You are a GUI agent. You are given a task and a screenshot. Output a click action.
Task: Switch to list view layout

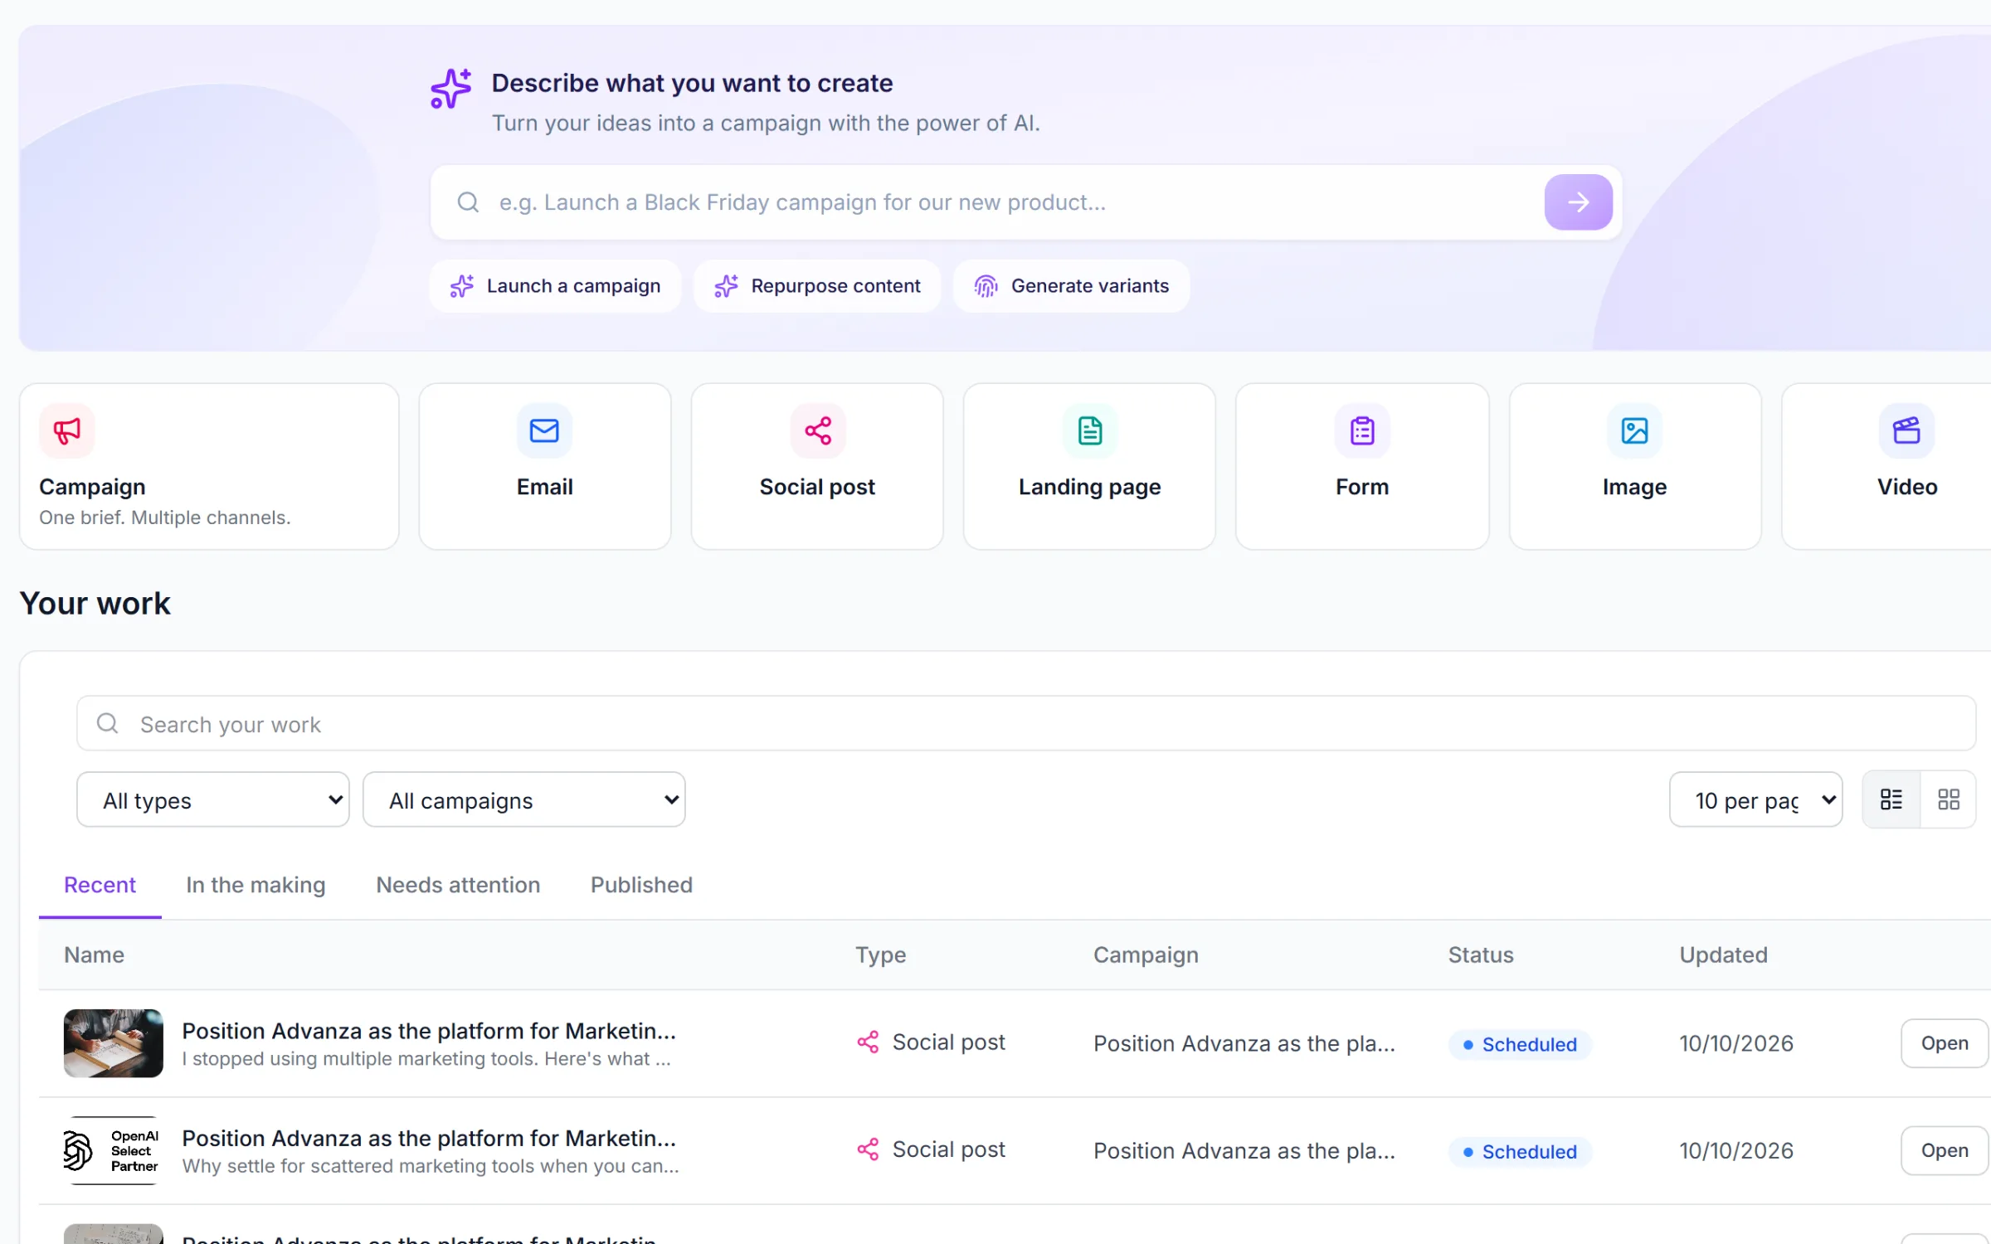click(1891, 799)
